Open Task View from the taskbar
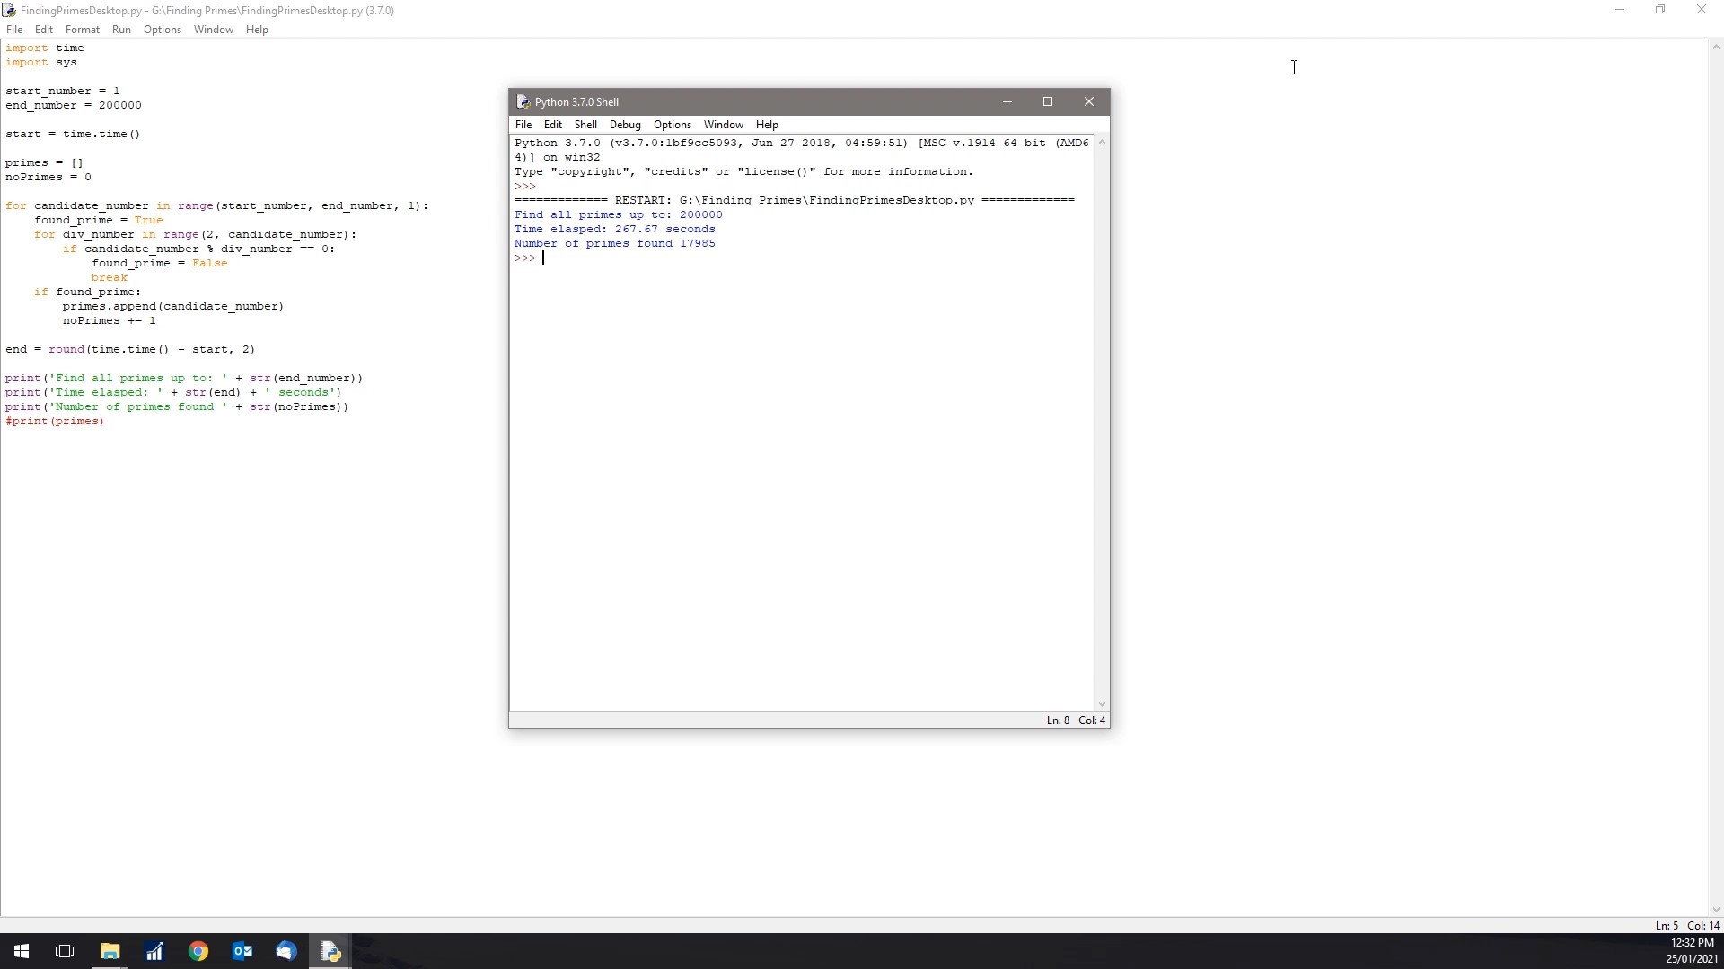Screen dimensions: 1724x969 (64, 951)
